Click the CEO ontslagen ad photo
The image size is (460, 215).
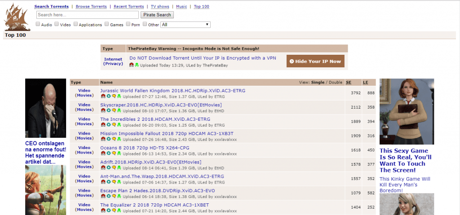[x=45, y=108]
